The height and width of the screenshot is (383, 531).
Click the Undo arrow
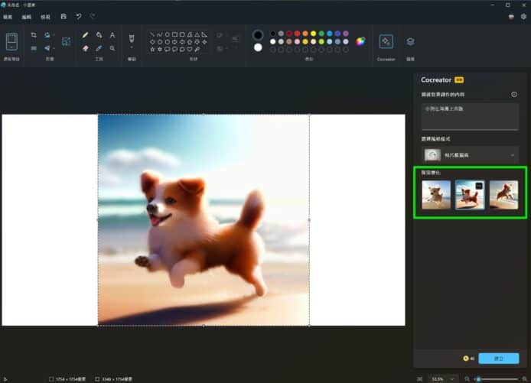(x=79, y=16)
